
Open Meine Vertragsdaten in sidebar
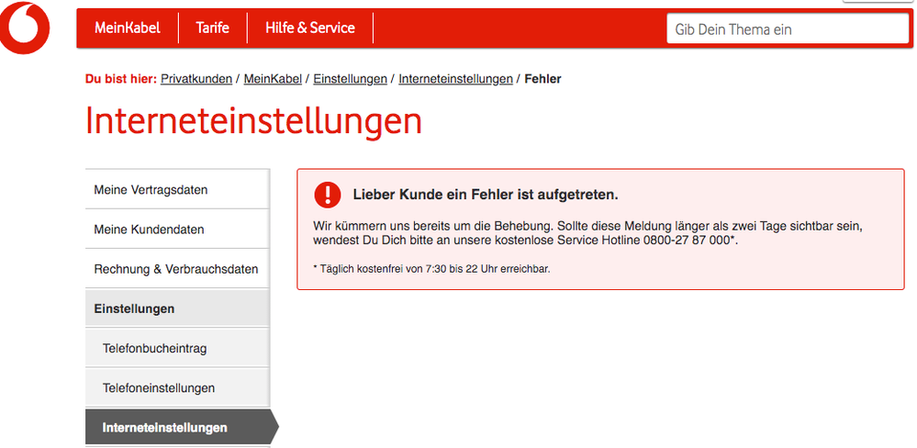click(177, 189)
